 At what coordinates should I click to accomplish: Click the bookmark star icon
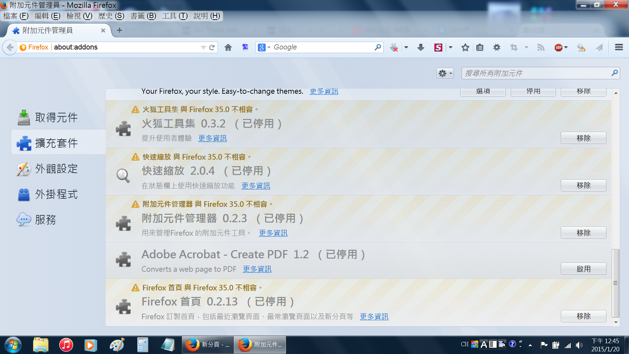[465, 48]
